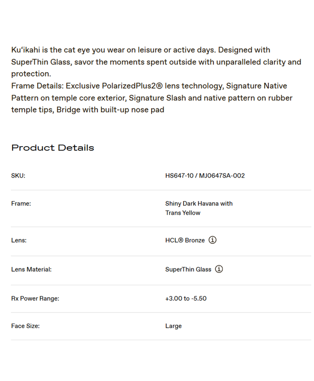The image size is (314, 381).
Task: Click the Trans Yellow text line
Action: [183, 213]
